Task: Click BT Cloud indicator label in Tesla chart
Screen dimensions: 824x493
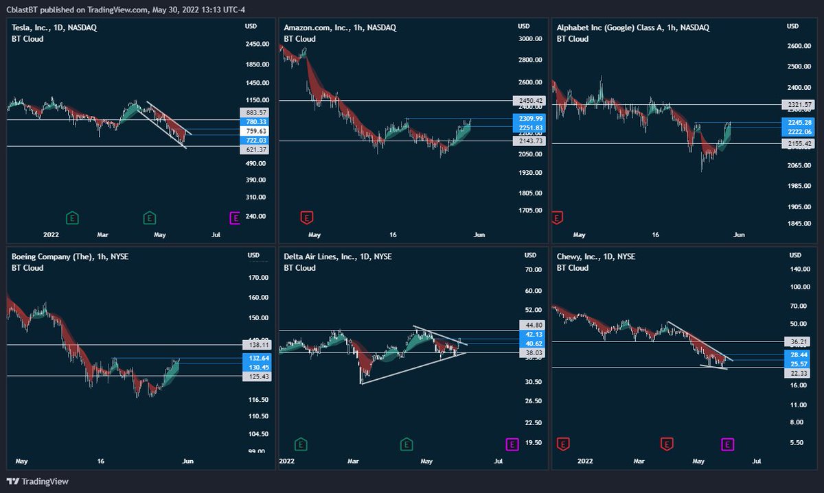Action: pyautogui.click(x=27, y=39)
